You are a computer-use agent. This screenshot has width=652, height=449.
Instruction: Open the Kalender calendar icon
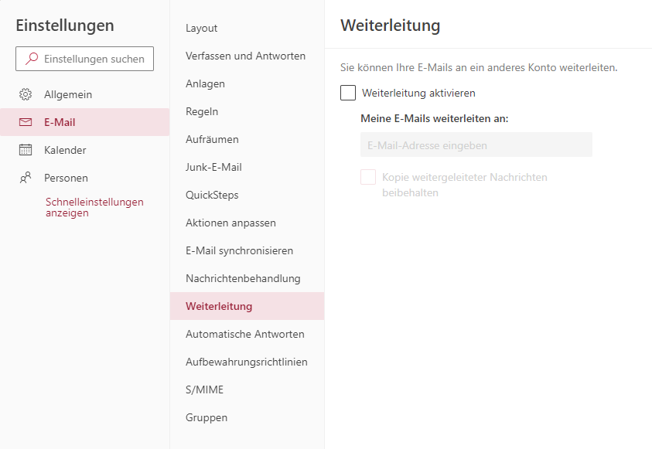pyautogui.click(x=26, y=150)
